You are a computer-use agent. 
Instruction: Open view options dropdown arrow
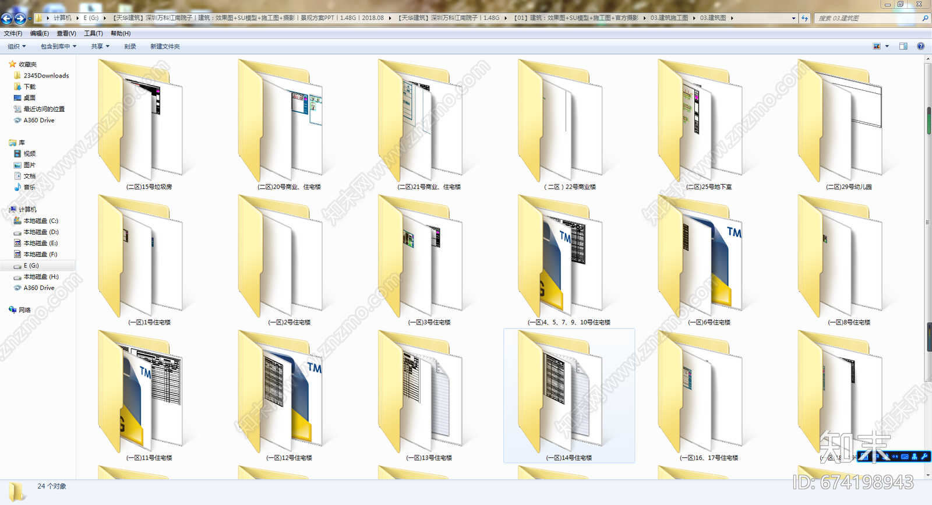(887, 46)
